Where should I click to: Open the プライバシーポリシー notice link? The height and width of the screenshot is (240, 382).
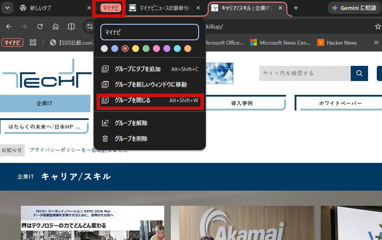click(79, 150)
